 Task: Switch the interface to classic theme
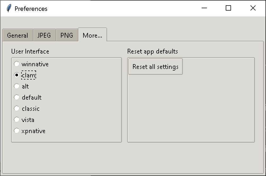[x=17, y=109]
